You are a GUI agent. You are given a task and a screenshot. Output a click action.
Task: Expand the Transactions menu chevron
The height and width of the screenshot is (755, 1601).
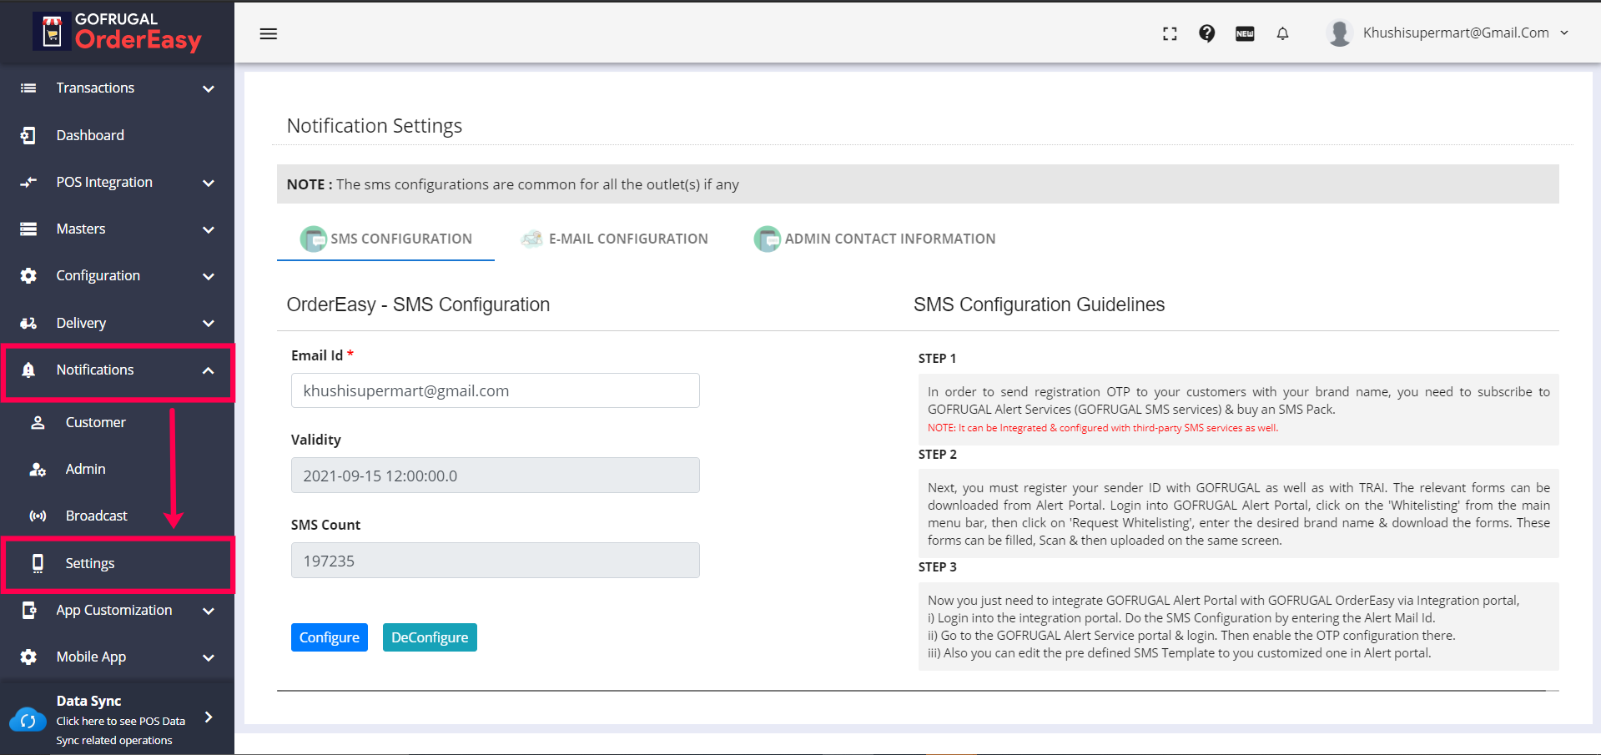[x=209, y=88]
